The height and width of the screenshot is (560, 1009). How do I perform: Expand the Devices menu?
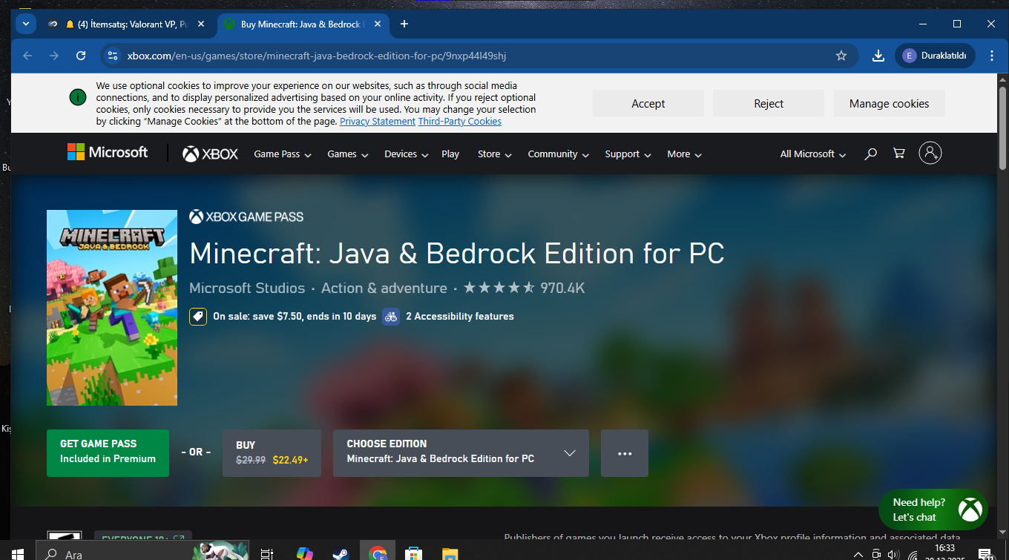(x=407, y=154)
